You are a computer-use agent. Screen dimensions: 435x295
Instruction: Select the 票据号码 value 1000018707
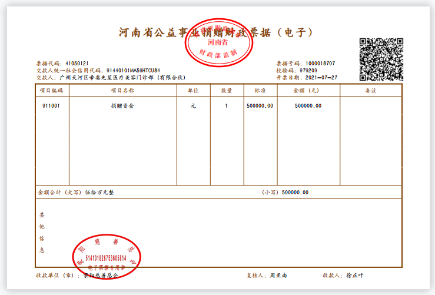(320, 64)
